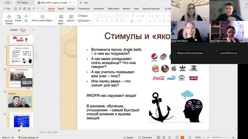Select slide 12 thumbnail

[20, 78]
